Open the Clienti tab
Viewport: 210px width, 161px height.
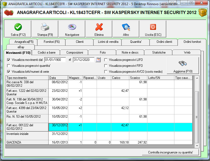click(80, 42)
